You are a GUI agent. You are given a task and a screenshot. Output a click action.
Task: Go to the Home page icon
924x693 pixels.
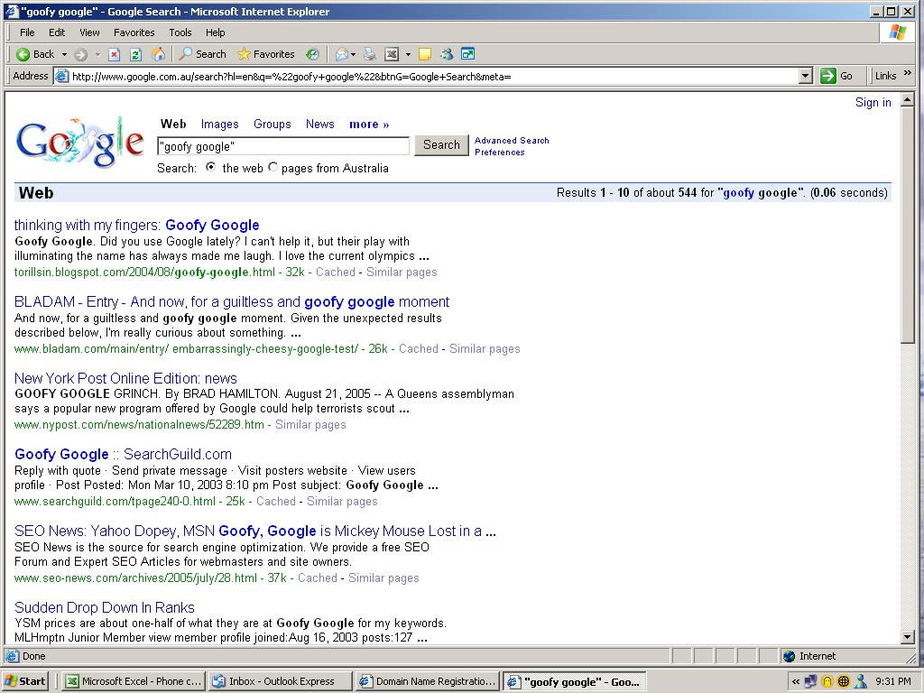[158, 54]
